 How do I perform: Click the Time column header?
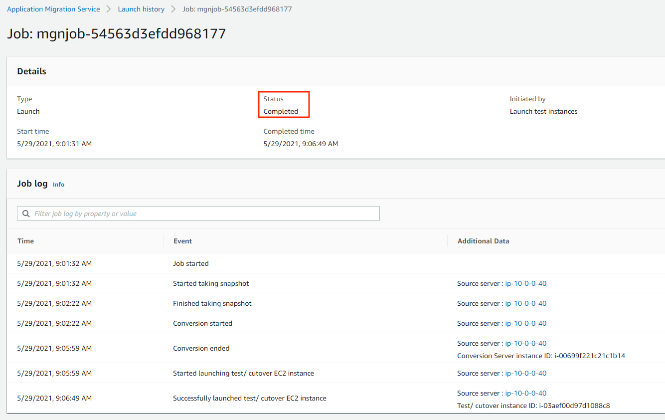coord(25,241)
